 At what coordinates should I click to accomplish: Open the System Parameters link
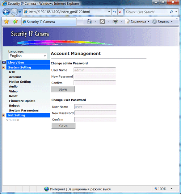click(x=24, y=111)
